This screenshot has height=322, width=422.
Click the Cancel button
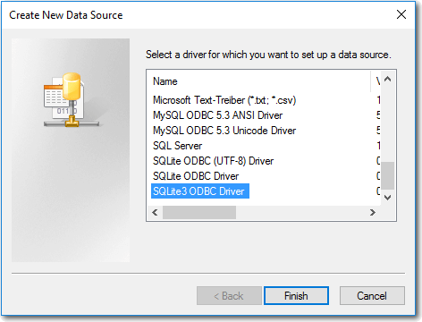click(x=372, y=296)
